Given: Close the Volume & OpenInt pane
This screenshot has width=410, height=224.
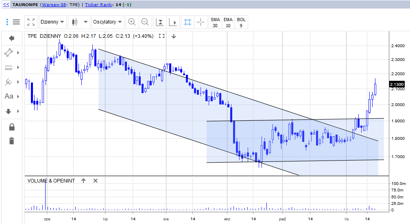Looking at the screenshot, I should tap(96, 181).
